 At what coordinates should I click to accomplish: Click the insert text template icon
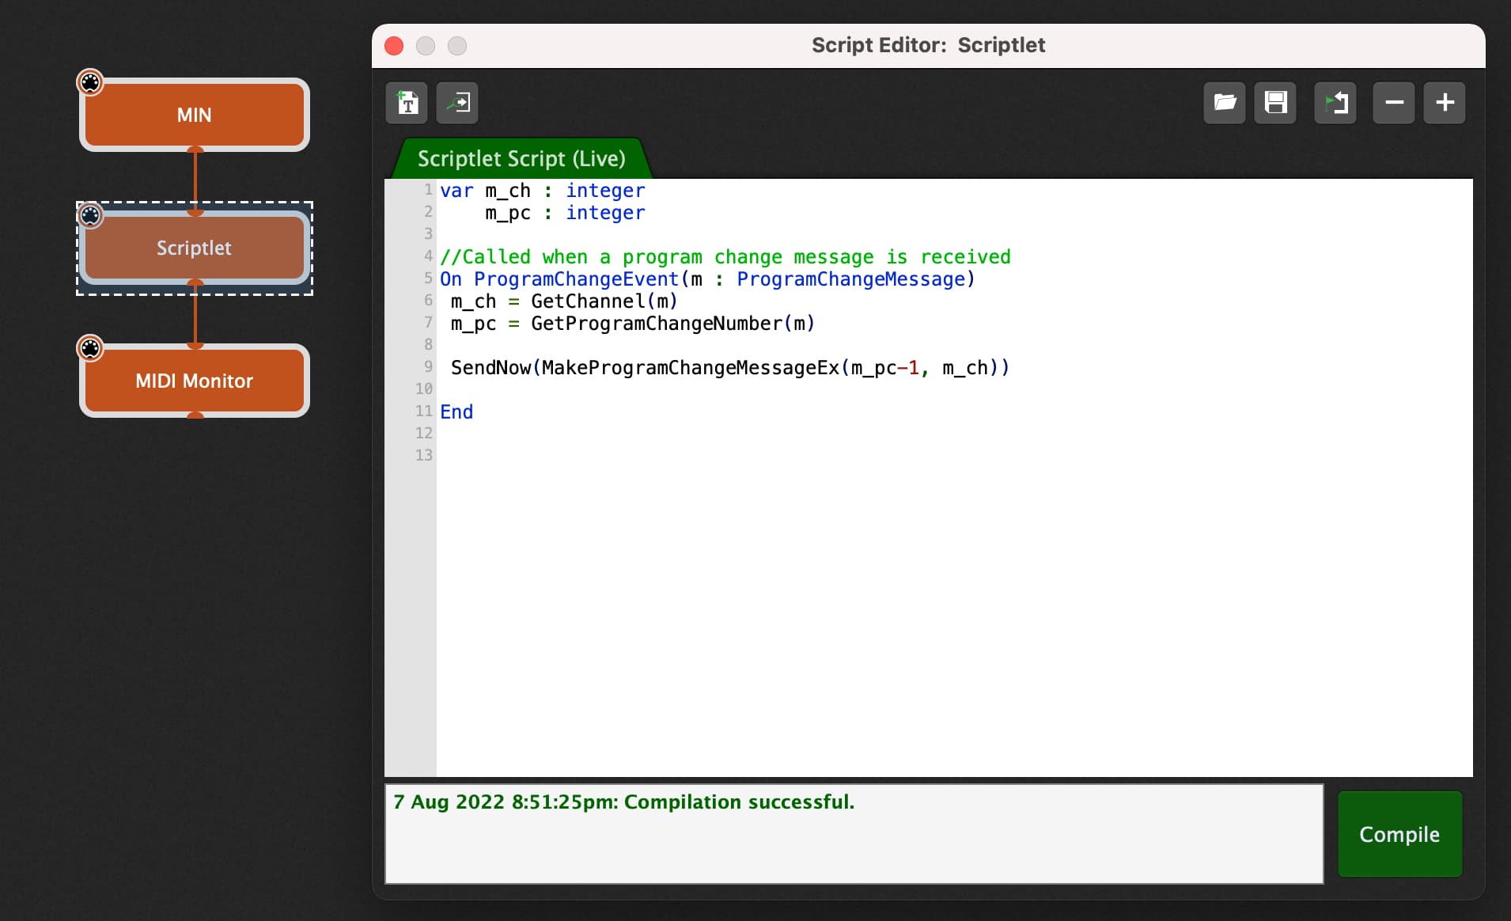407,103
